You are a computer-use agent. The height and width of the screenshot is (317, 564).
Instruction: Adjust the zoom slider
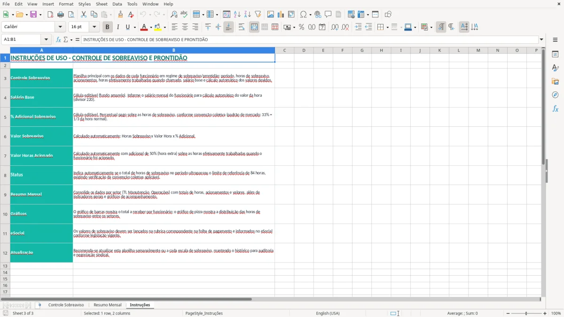[526, 313]
